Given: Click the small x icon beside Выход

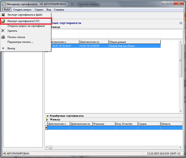Looking at the screenshot, I should (x=3, y=48).
